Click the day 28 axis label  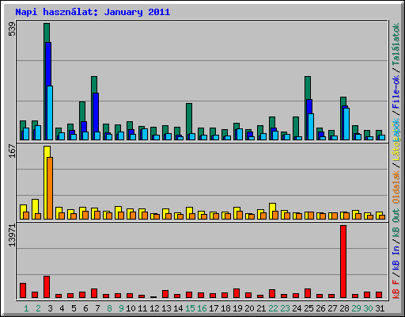click(344, 308)
